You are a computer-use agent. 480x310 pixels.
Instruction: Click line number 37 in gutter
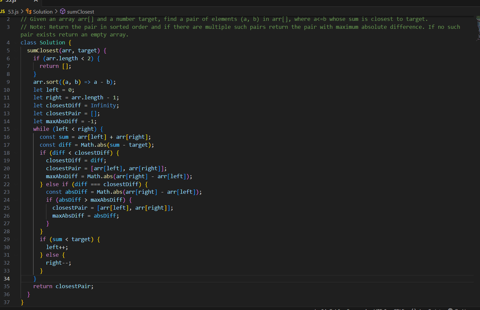click(6, 302)
